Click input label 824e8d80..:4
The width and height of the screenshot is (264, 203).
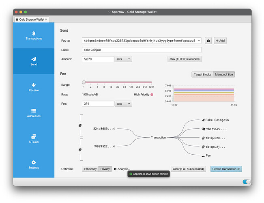(104, 129)
